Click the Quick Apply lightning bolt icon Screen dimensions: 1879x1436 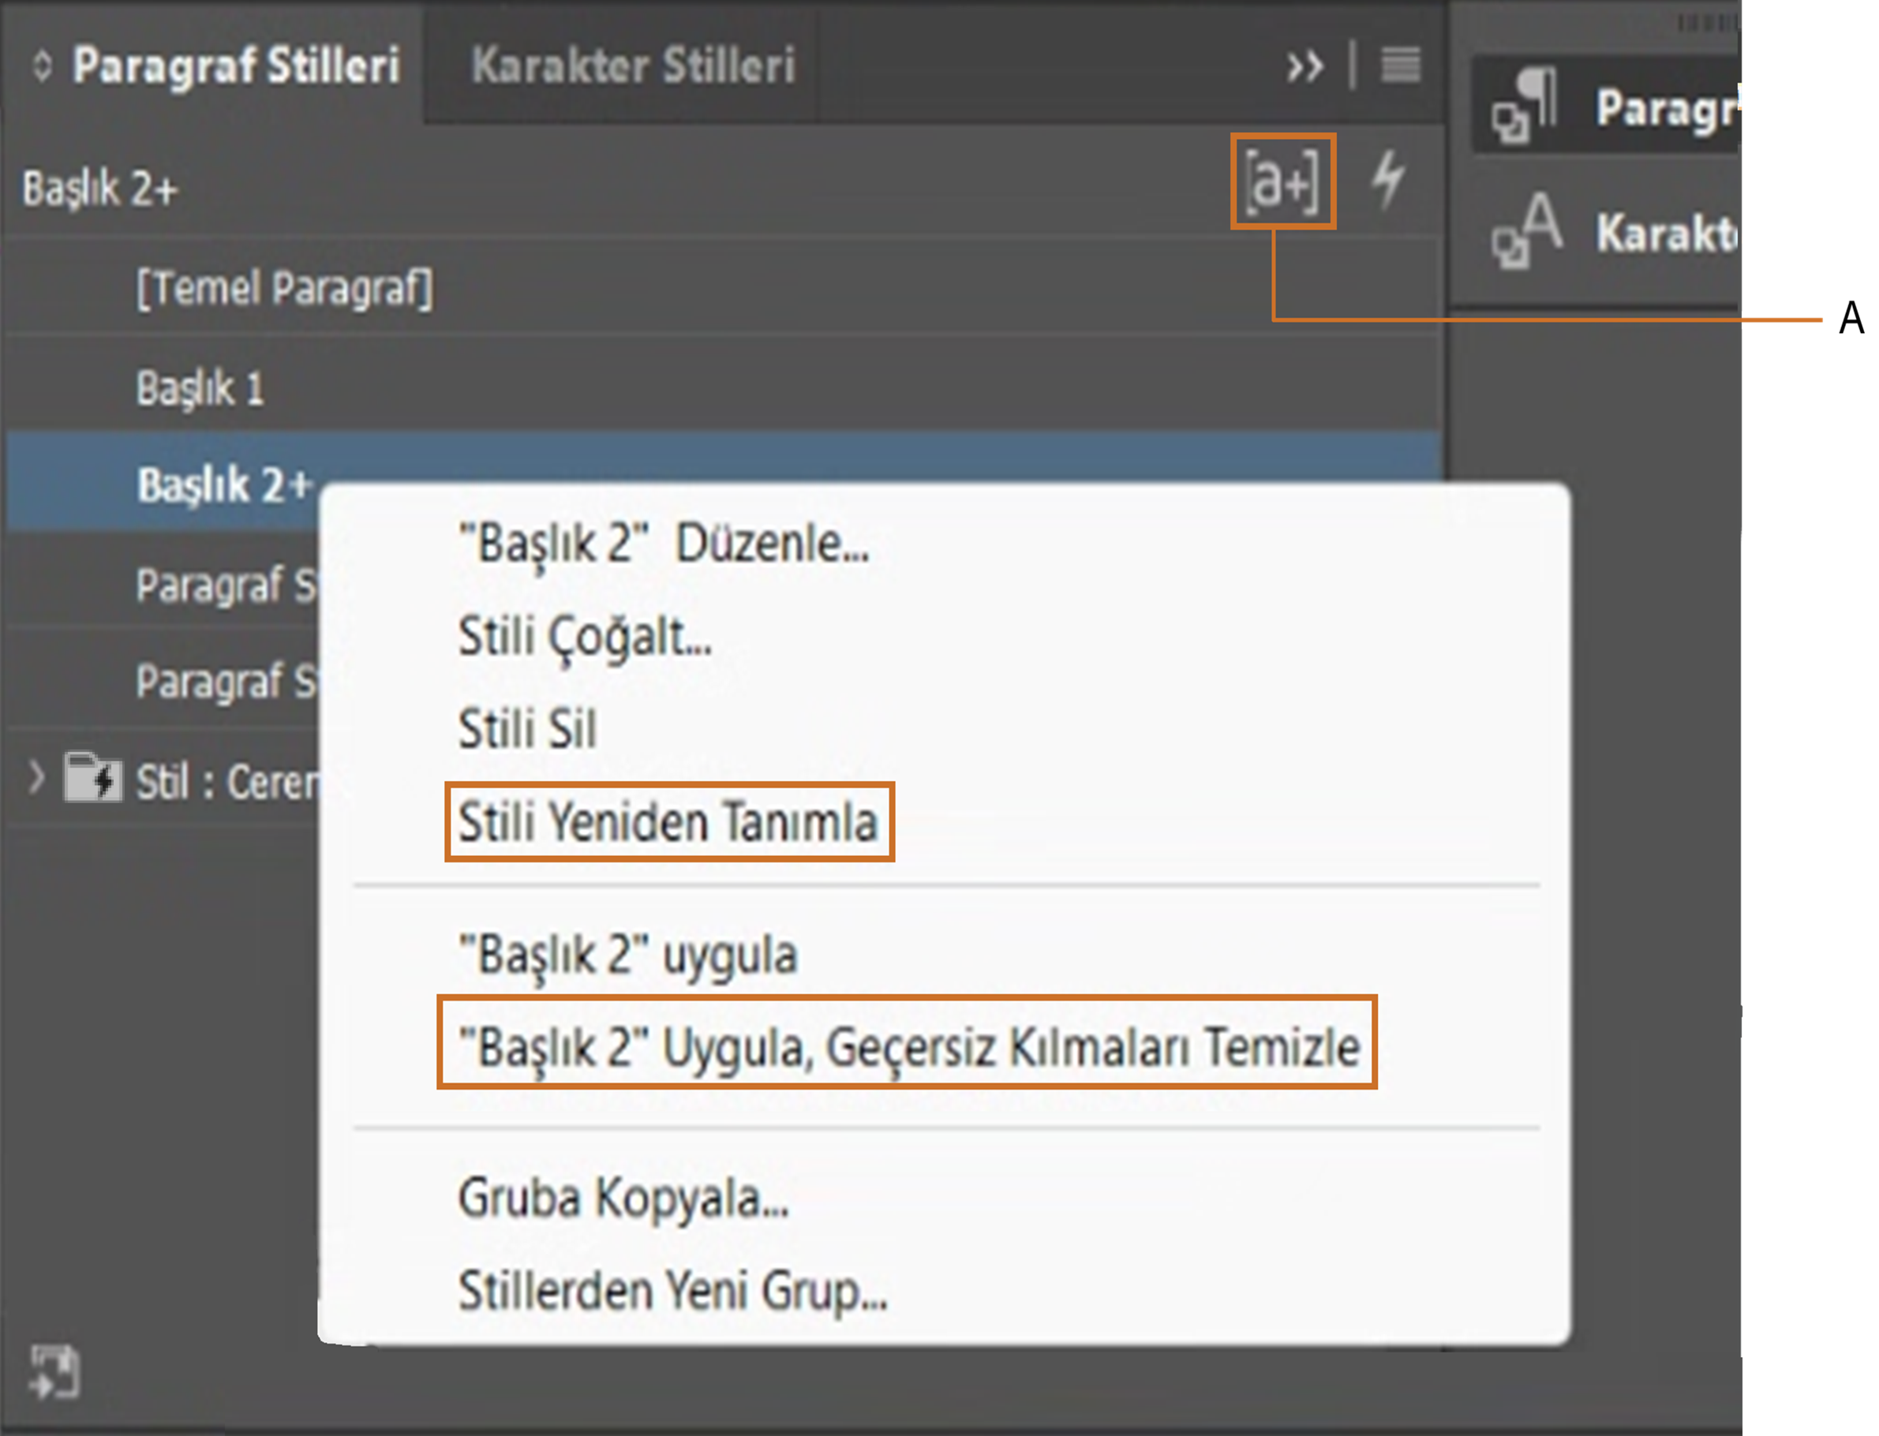coord(1387,180)
